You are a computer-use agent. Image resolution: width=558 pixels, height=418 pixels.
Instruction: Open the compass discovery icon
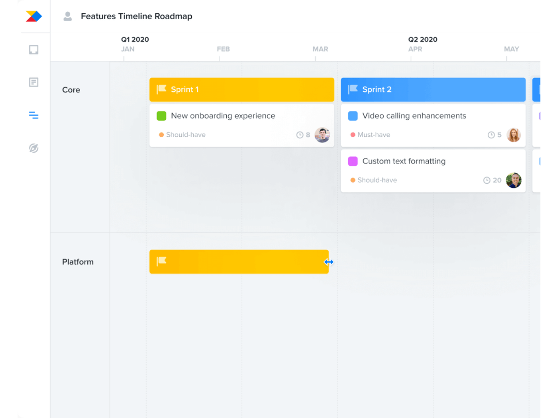click(x=33, y=148)
